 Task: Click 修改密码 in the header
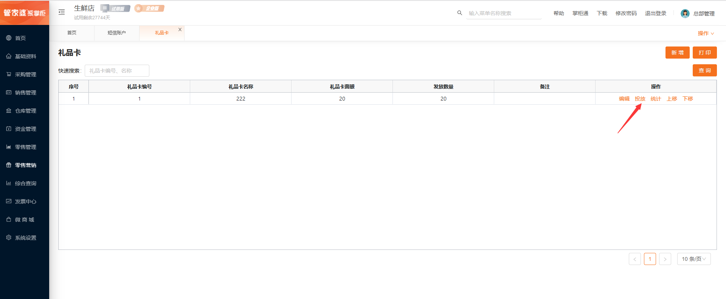[x=626, y=13]
